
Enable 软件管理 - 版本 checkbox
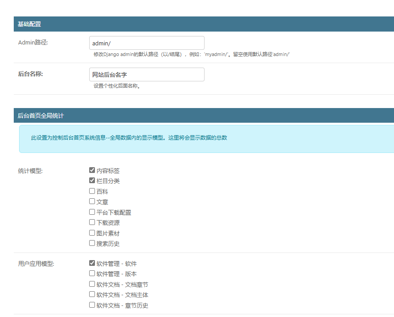coord(92,273)
